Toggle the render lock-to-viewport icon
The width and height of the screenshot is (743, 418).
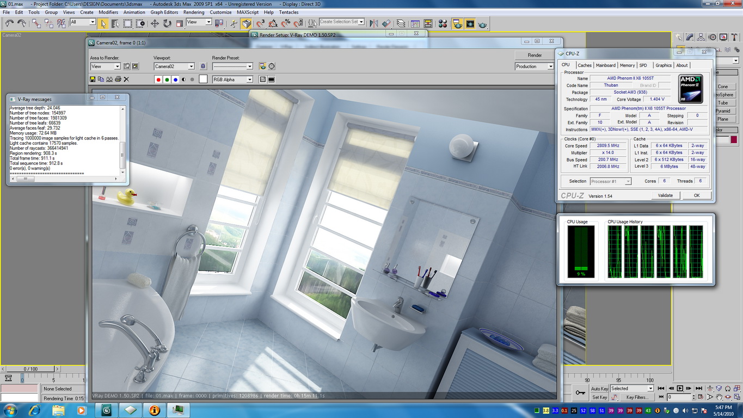coord(203,66)
